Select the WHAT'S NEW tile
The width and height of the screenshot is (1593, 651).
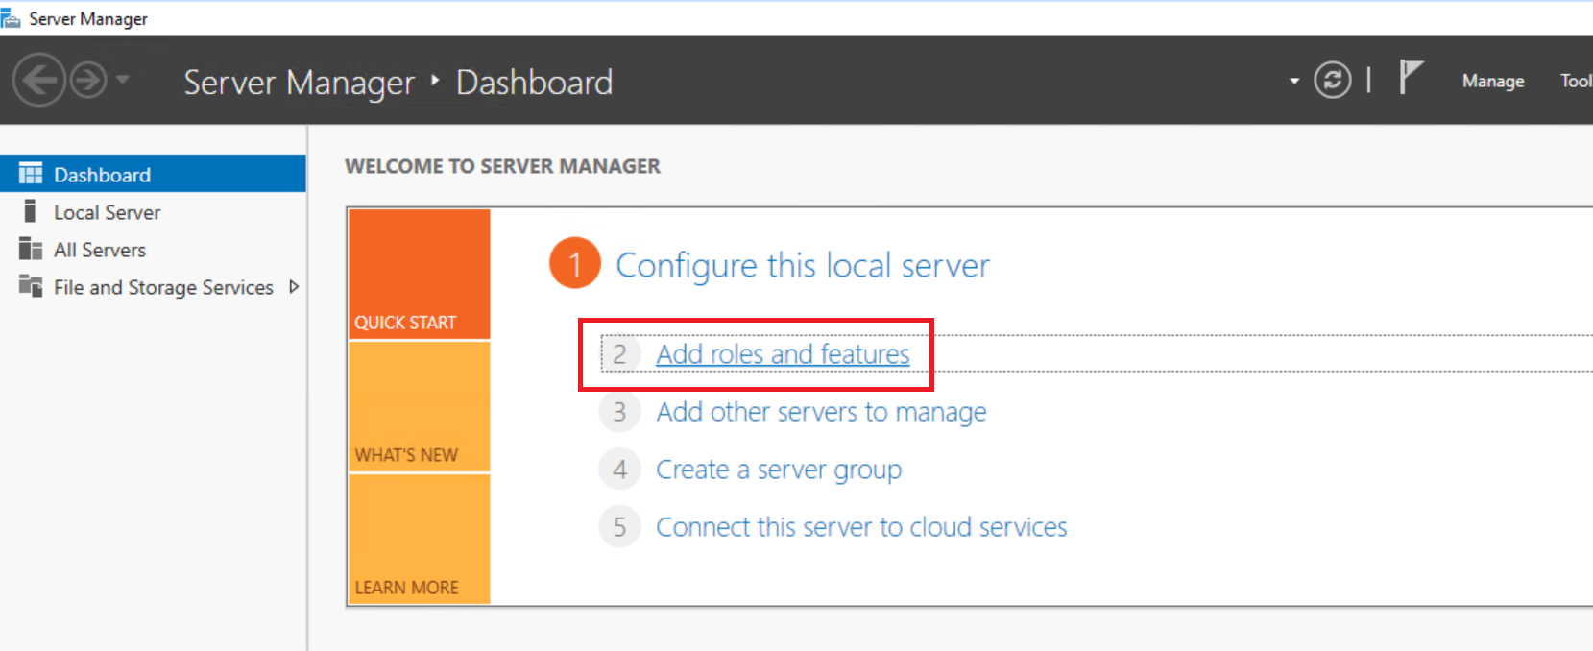[x=420, y=407]
